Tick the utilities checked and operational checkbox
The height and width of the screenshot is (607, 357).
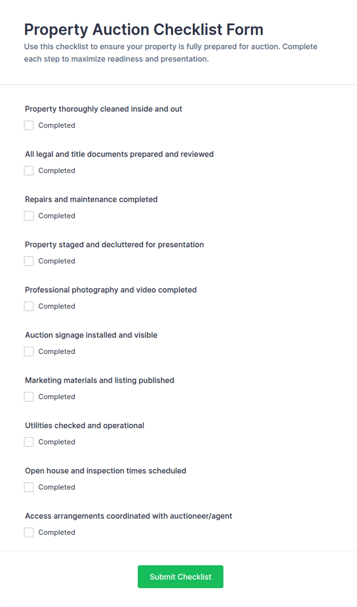click(x=29, y=442)
